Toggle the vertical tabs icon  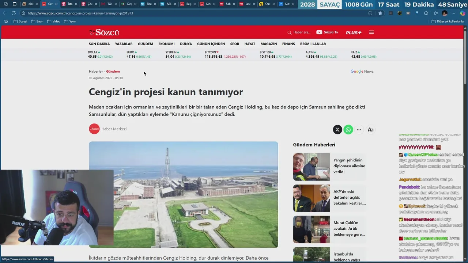(15, 4)
